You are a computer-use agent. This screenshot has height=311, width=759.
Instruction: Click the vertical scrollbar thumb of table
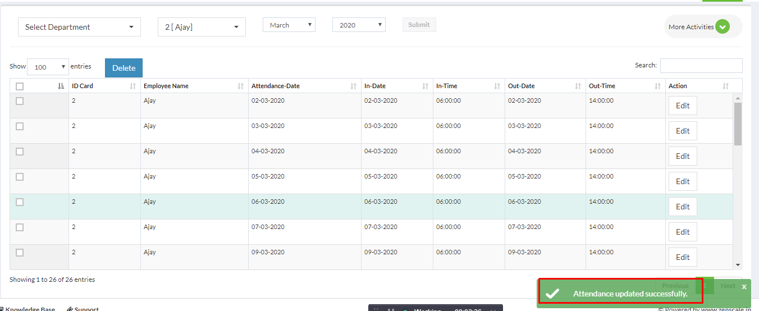point(738,124)
